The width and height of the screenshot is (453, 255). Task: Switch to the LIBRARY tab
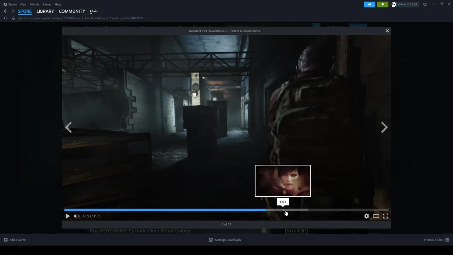(x=45, y=11)
